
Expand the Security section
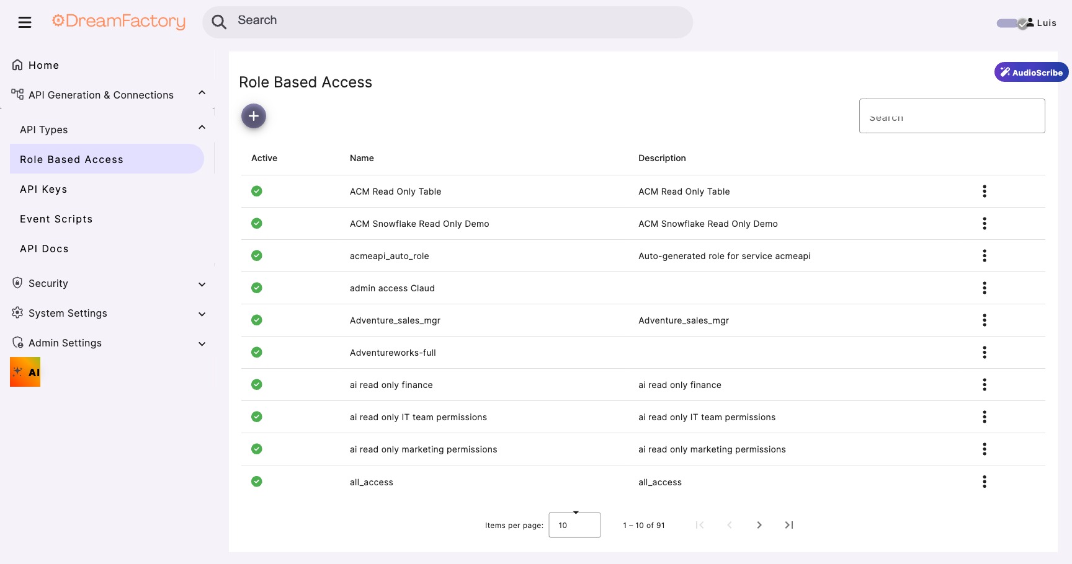(x=202, y=284)
